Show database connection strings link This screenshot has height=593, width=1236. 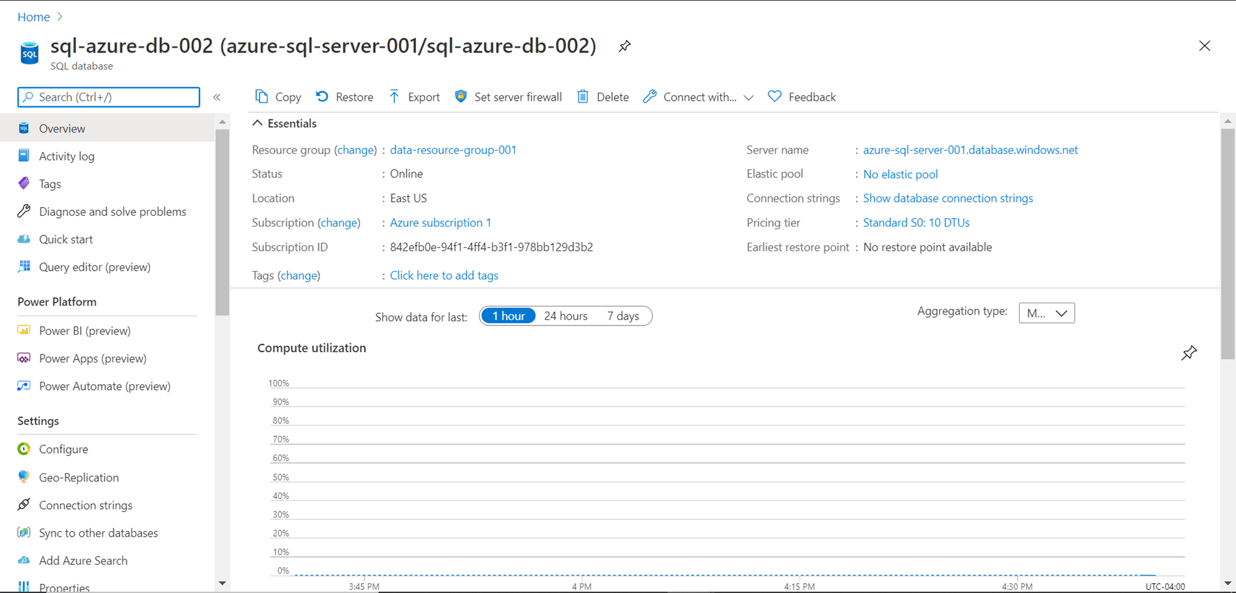[948, 198]
